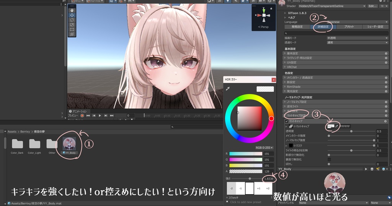The width and height of the screenshot is (392, 206).
Task: Change preview mesh shape icon
Action: pyautogui.click(x=372, y=169)
